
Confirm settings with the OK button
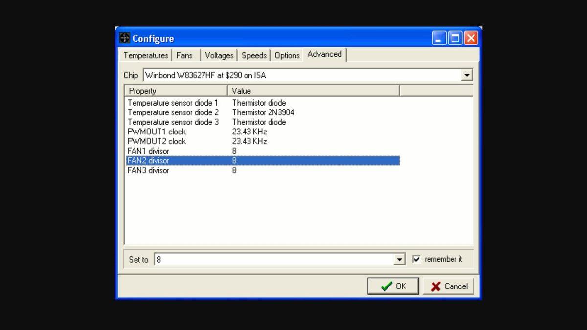click(393, 286)
